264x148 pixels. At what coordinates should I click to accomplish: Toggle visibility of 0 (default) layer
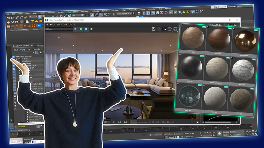[19, 59]
